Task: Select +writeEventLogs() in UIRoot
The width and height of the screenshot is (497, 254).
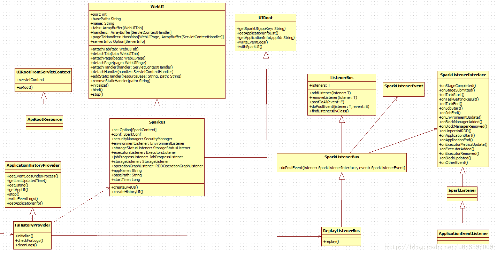Action: tap(252, 42)
